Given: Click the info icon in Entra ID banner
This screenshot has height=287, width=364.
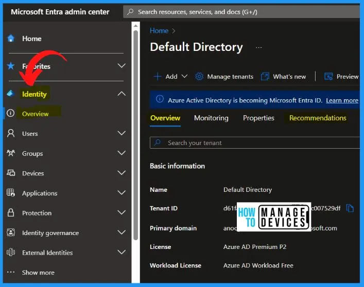Looking at the screenshot, I should click(160, 99).
